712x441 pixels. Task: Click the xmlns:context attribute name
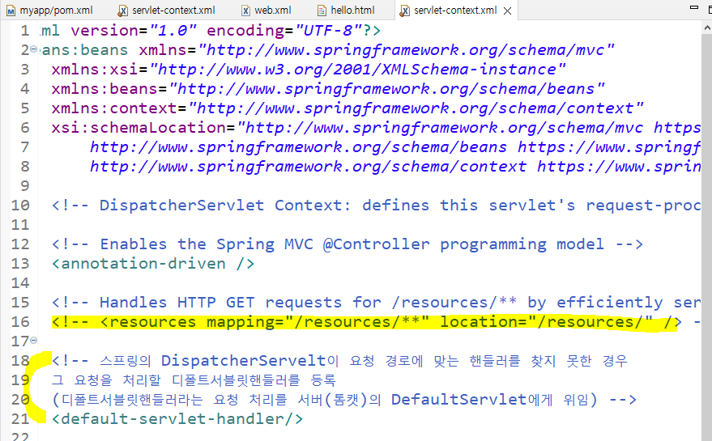pos(114,108)
